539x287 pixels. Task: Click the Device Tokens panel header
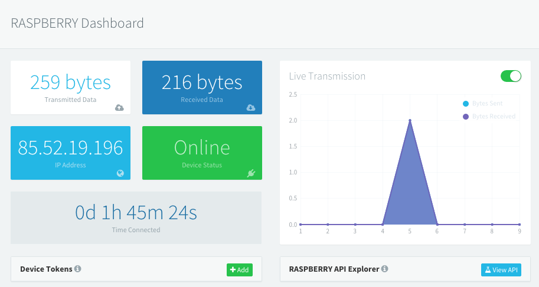pos(46,269)
